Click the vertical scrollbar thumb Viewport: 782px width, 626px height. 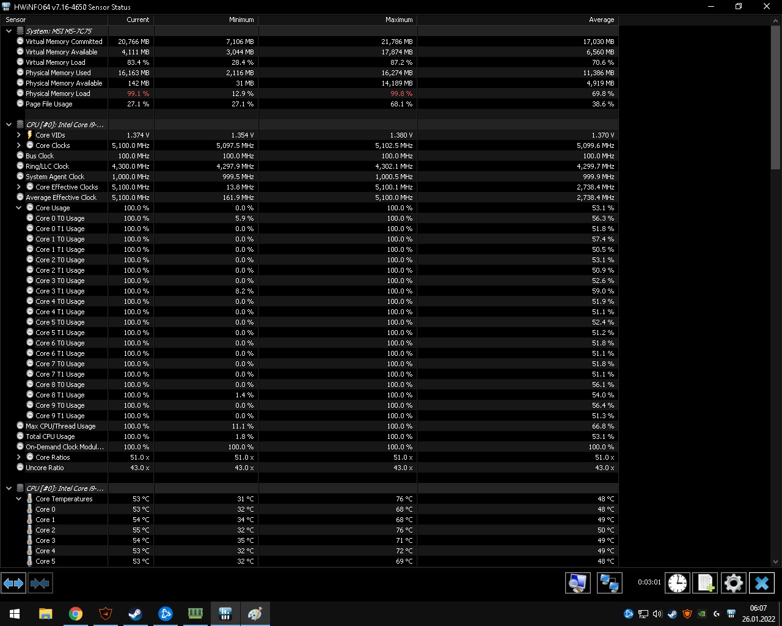tap(776, 97)
